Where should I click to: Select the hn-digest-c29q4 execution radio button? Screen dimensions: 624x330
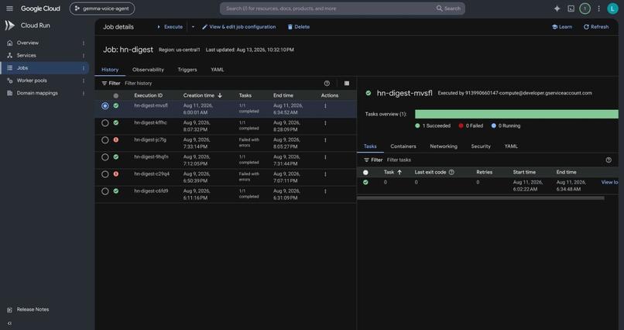[105, 174]
